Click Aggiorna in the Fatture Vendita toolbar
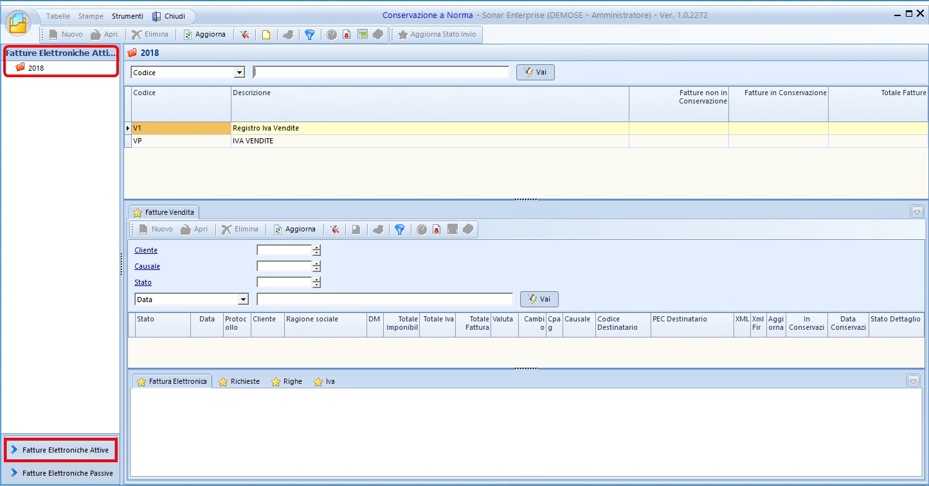Viewport: 929px width, 486px height. point(294,230)
